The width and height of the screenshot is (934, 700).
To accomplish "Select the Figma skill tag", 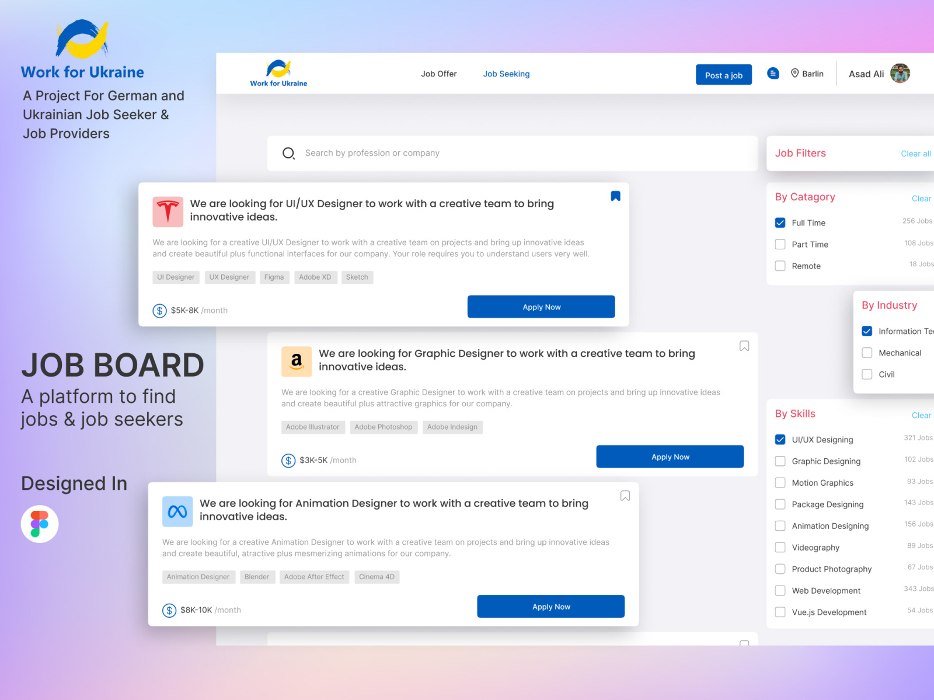I will pos(274,277).
